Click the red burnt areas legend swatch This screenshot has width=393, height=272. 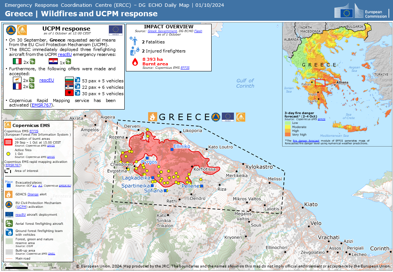pos(9,142)
